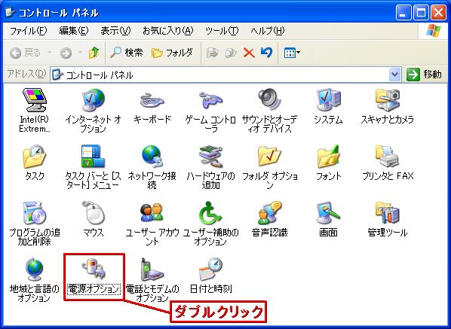The image size is (451, 329).
Task: Select the キーボード keyboard icon
Action: pyautogui.click(x=152, y=100)
